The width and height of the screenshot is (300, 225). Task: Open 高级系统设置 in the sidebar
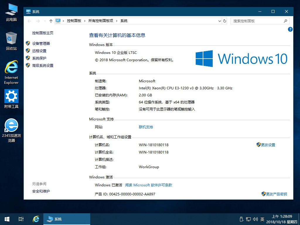point(43,65)
